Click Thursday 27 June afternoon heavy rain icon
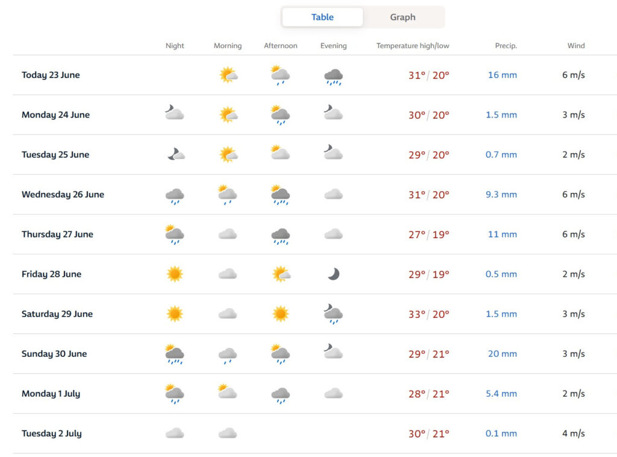This screenshot has width=617, height=457. [x=280, y=235]
